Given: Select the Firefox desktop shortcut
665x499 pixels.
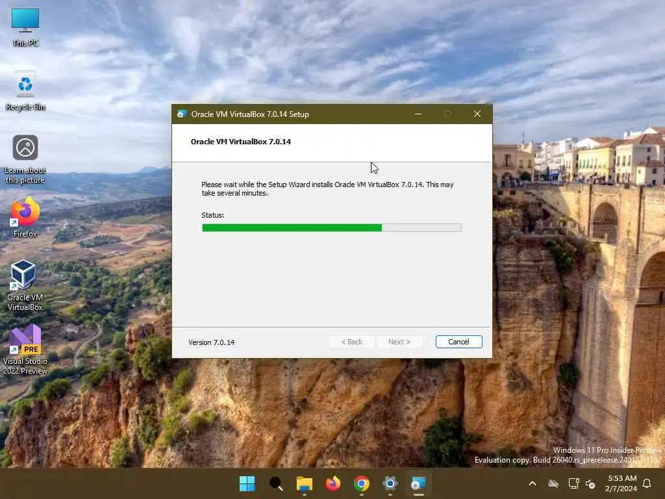Looking at the screenshot, I should click(x=25, y=217).
